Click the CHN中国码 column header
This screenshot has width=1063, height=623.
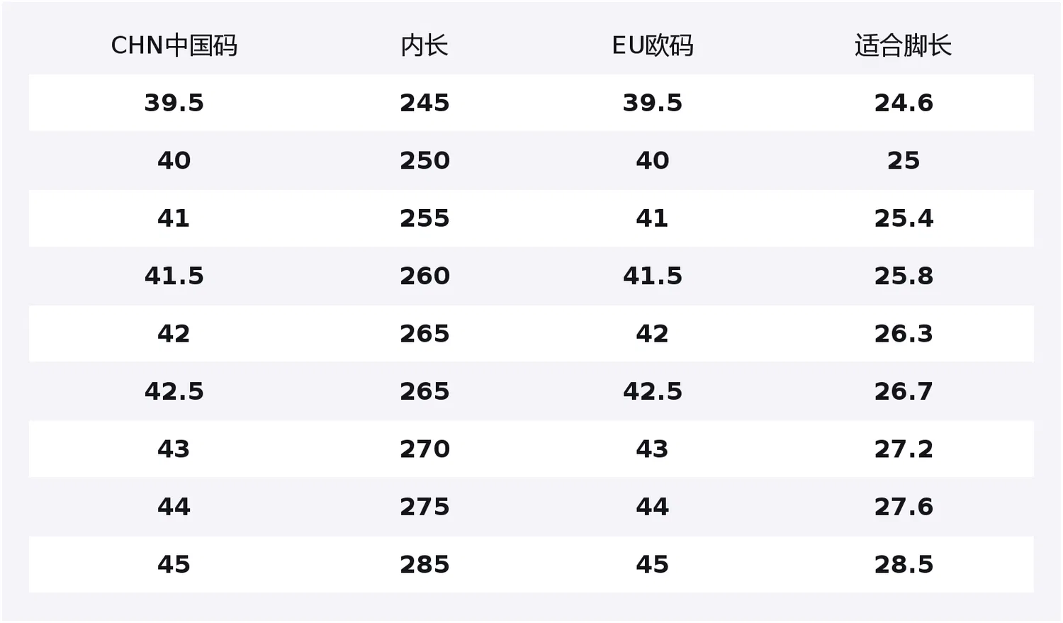click(174, 45)
